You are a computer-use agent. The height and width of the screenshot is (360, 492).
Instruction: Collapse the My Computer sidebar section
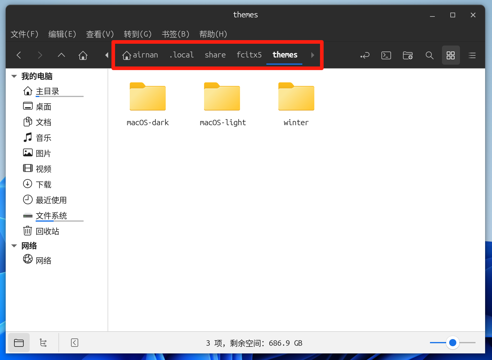tap(14, 76)
